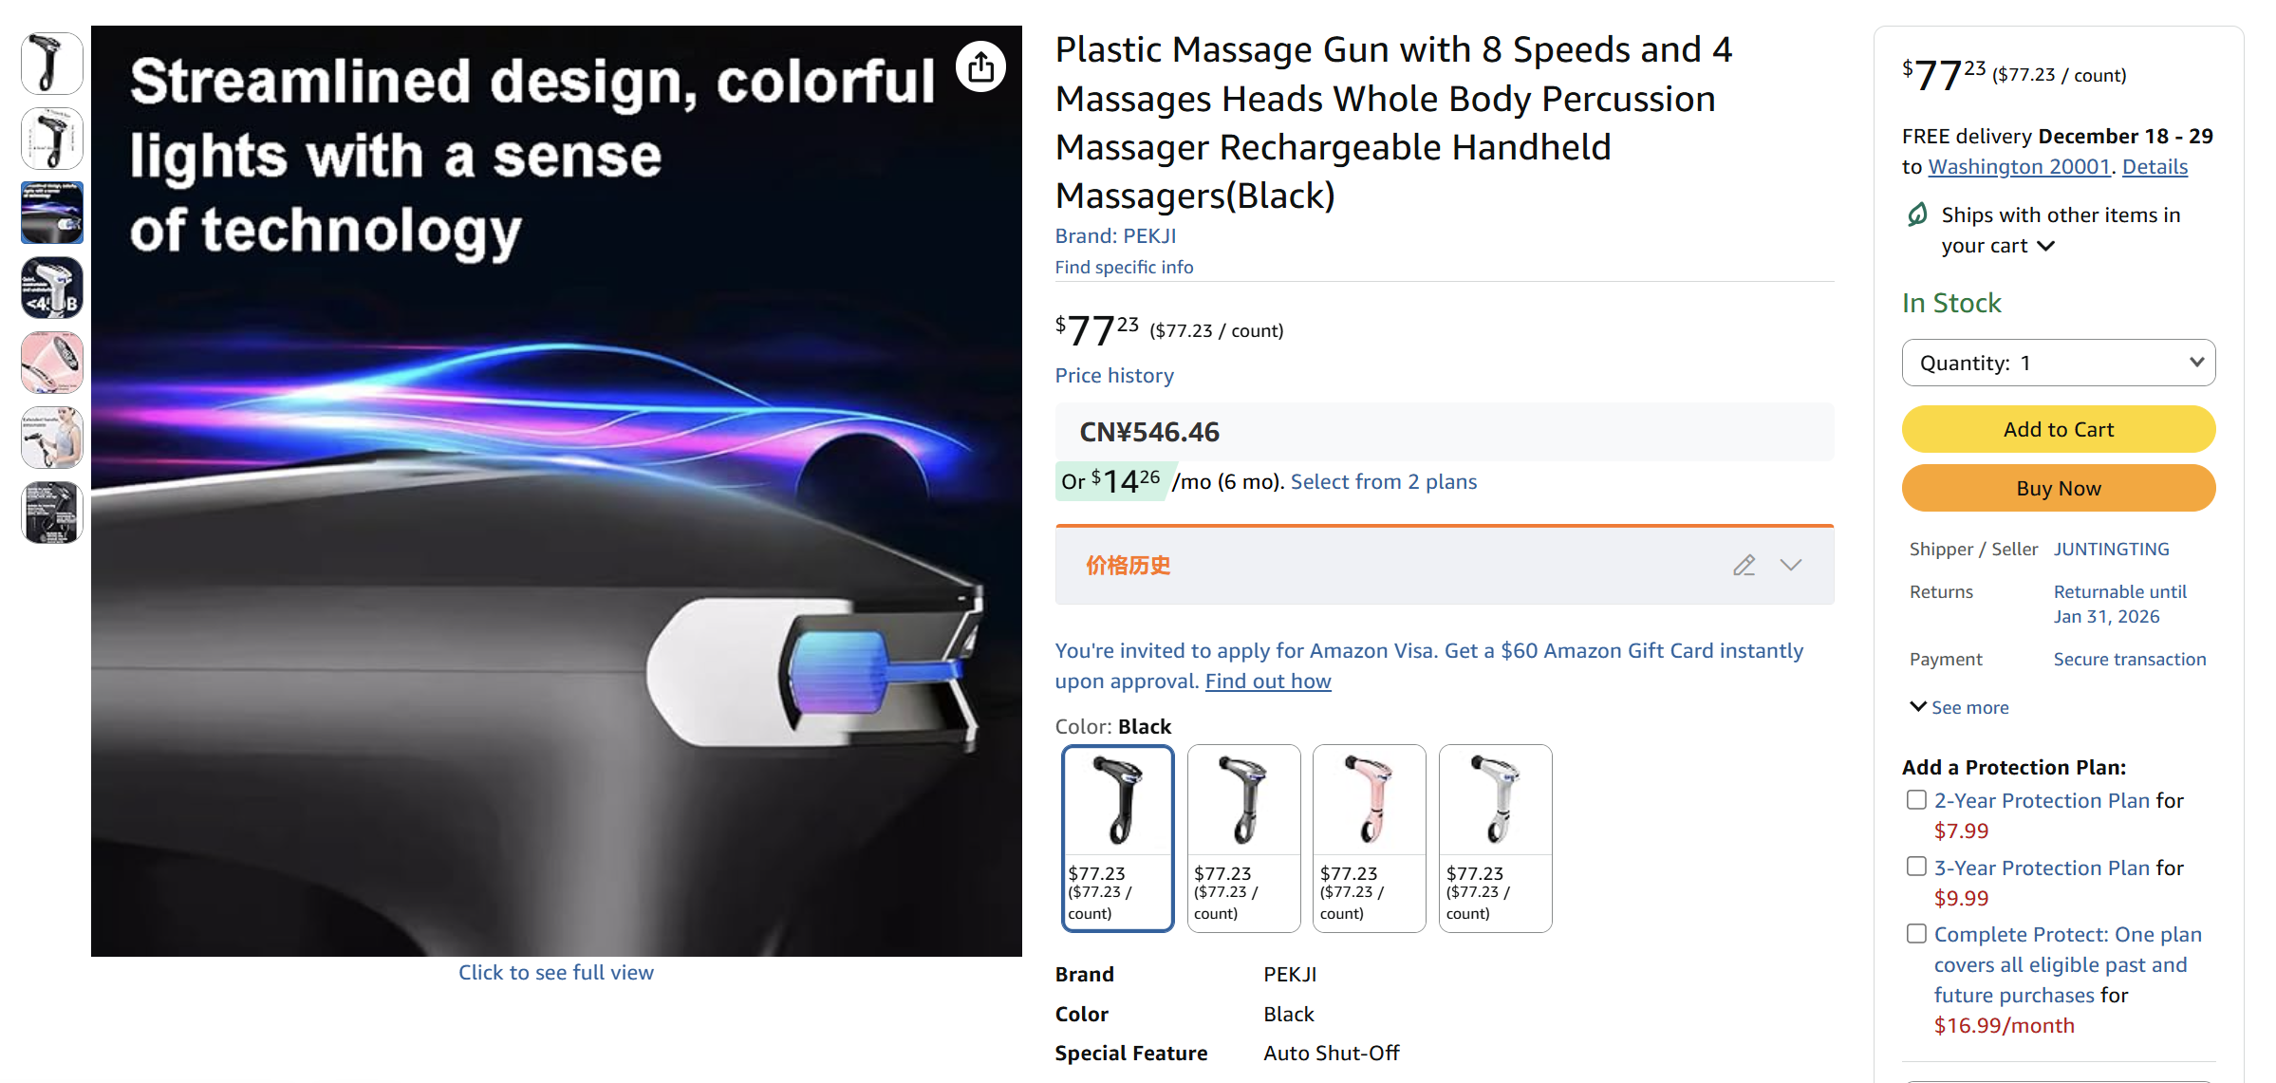Click the edit pencil icon in price history bar

1744,566
